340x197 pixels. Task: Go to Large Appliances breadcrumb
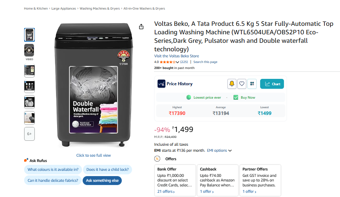click(x=64, y=8)
